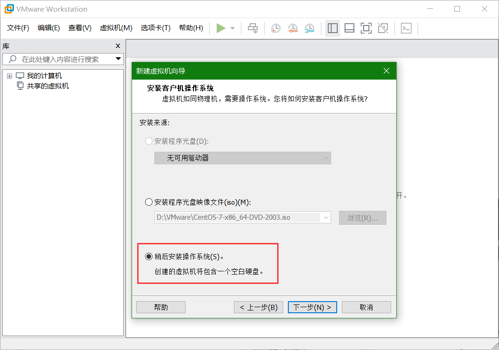This screenshot has height=350, width=499.
Task: Click the 下一步(N) next button
Action: 312,307
